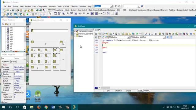Select the Edit component in Standard palette
Viewport: 196px width, 110px height.
(72, 13)
